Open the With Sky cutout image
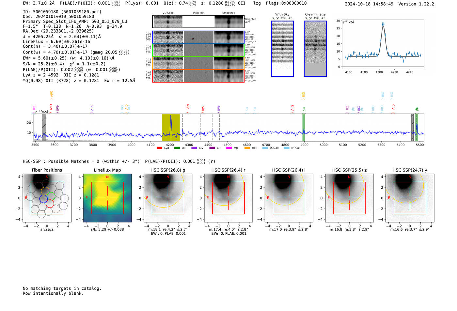Image resolution: width=457 pixels, height=311 pixels. pos(282,49)
